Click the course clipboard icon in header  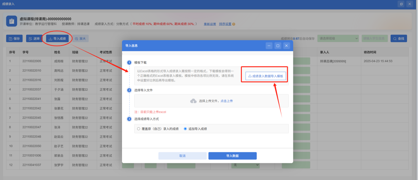pos(12,21)
